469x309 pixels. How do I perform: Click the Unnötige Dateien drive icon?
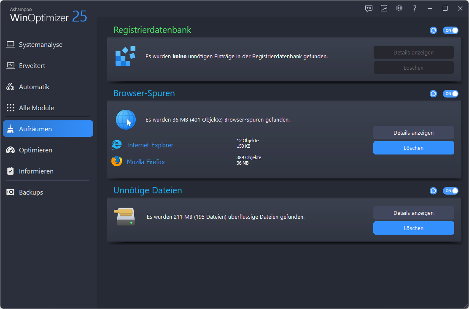click(x=125, y=217)
